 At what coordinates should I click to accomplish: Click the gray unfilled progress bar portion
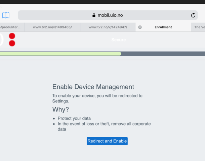pos(163,54)
